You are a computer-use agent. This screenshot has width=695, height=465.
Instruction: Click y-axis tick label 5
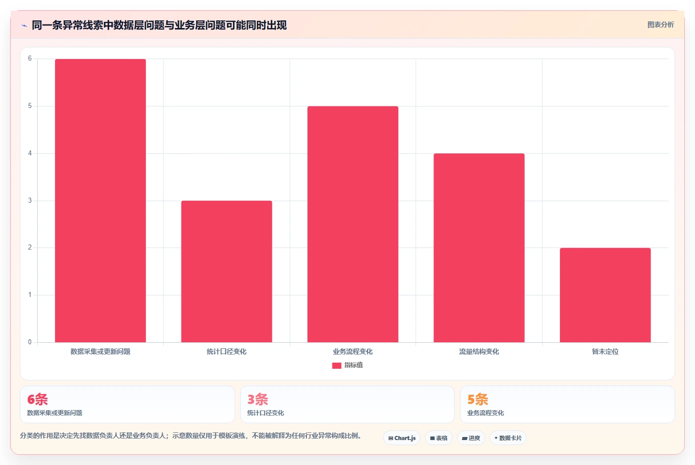[30, 106]
